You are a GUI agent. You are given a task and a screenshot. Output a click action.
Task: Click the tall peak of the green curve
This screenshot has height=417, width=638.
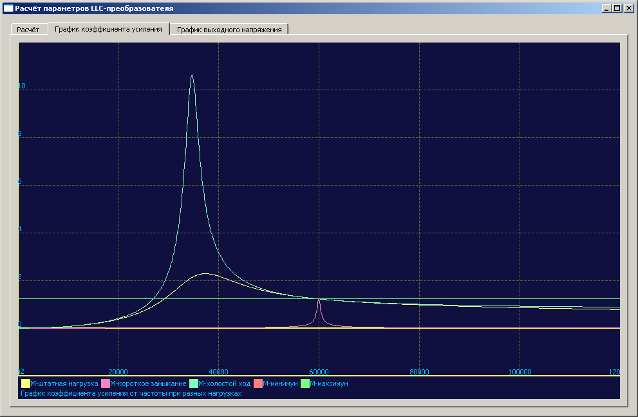(x=192, y=76)
